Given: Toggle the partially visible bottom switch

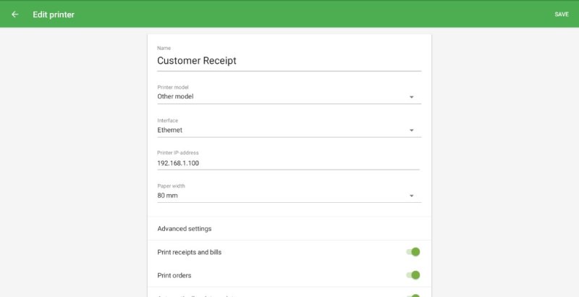Looking at the screenshot, I should pyautogui.click(x=413, y=296).
